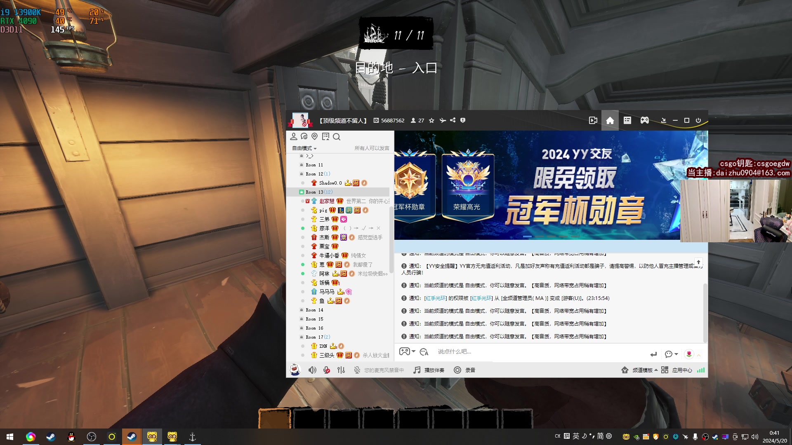Screen dimensions: 792x445
Task: Select Room 17 in channel tree
Action: (314, 337)
